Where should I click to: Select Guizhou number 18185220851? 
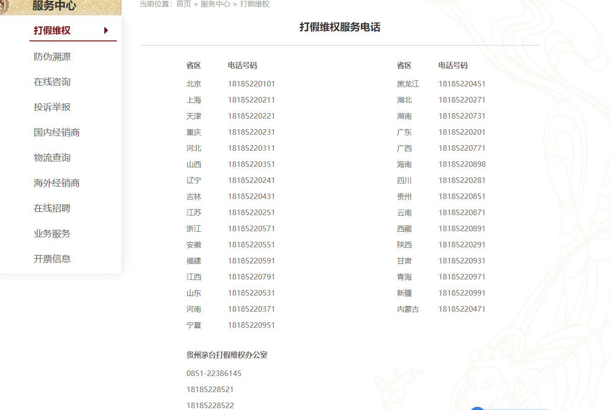tap(462, 196)
